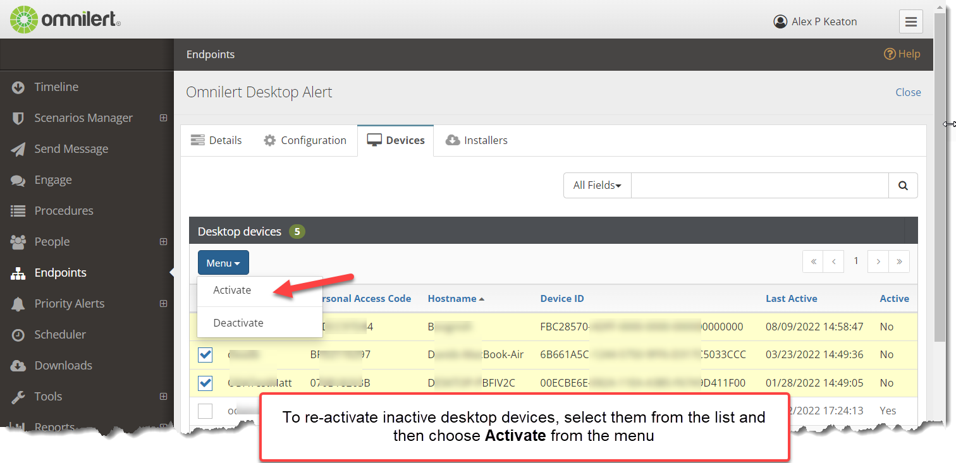
Task: Sort by Last Active column header
Action: click(x=791, y=299)
